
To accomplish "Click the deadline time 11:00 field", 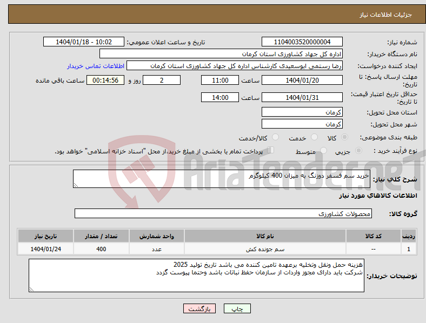I will click(220, 80).
